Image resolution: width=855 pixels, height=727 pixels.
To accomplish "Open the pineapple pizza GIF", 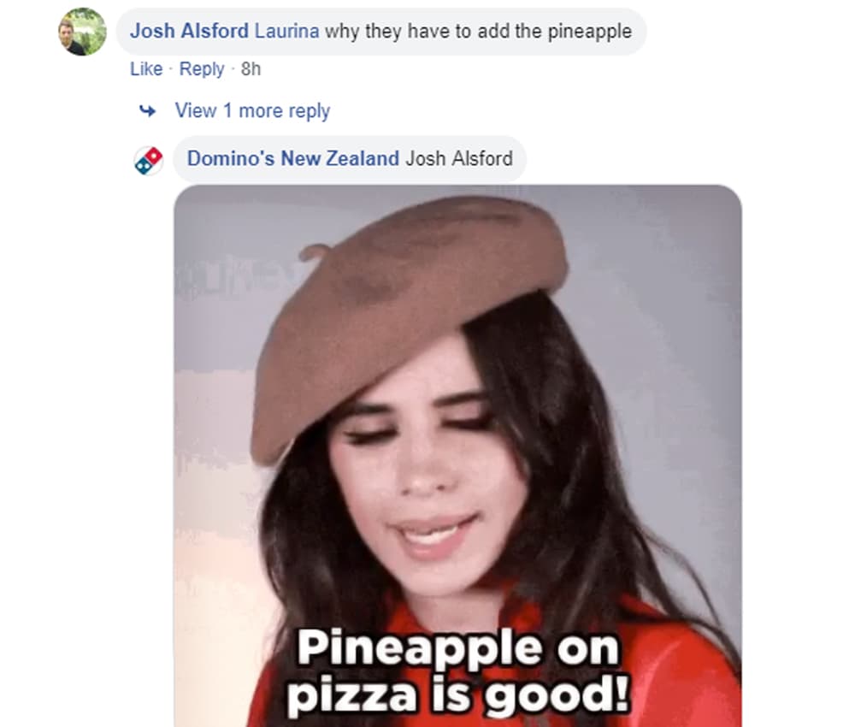I will coord(457,456).
